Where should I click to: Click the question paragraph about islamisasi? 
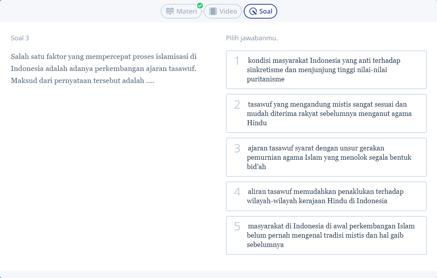point(104,69)
